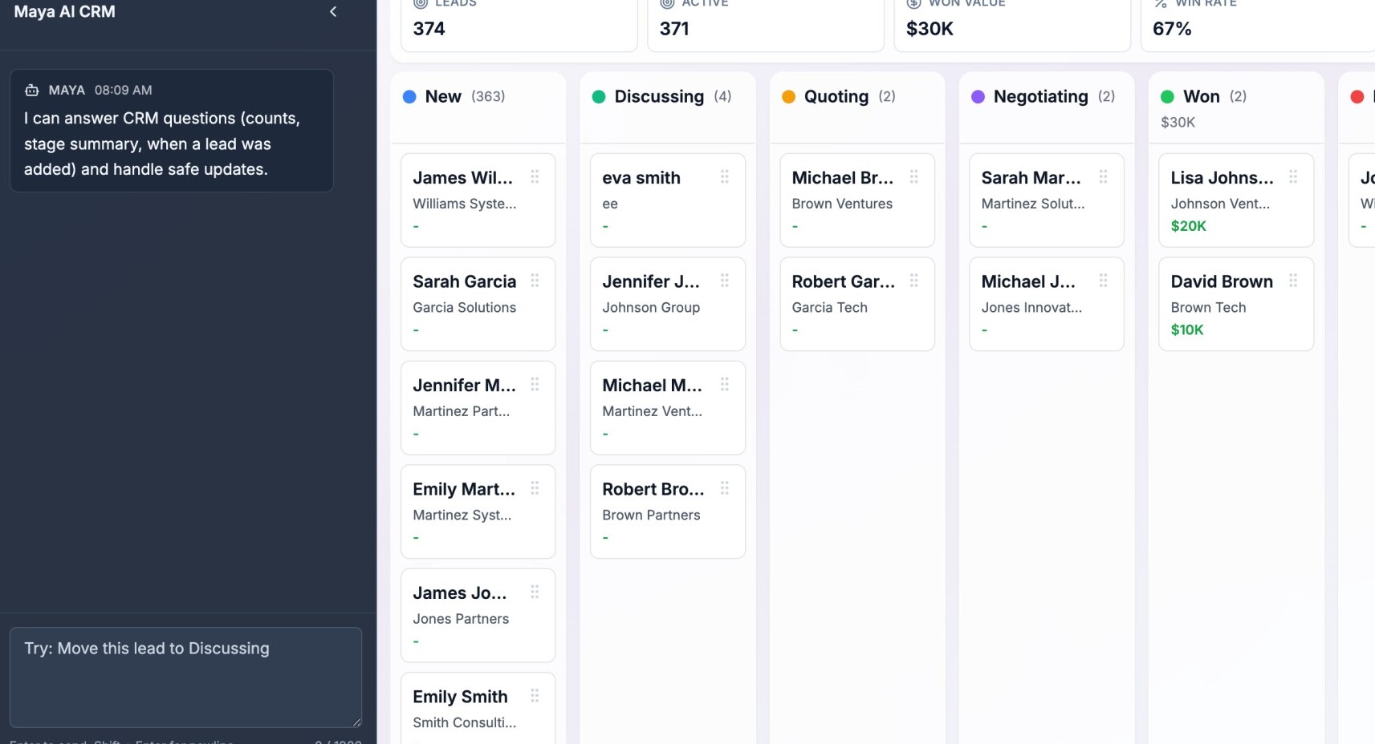Select the New column header
The image size is (1375, 744).
(x=478, y=107)
